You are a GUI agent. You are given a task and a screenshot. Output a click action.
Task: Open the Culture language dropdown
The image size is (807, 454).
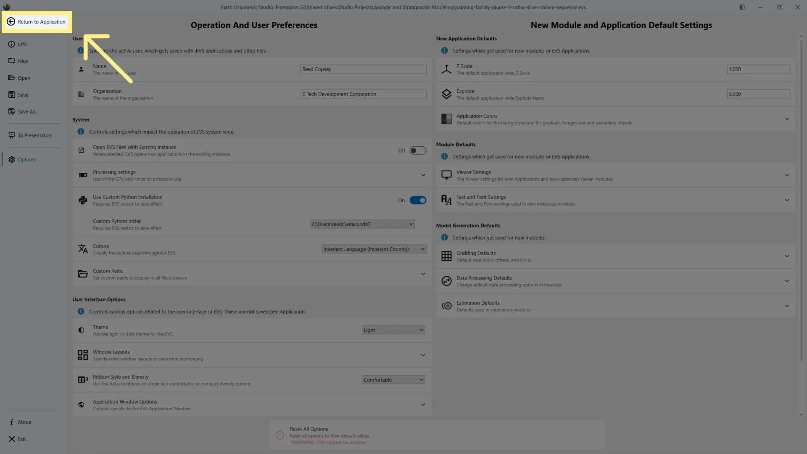(x=374, y=249)
